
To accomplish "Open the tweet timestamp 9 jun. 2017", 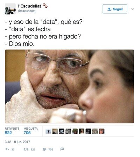I will click(x=17, y=142).
